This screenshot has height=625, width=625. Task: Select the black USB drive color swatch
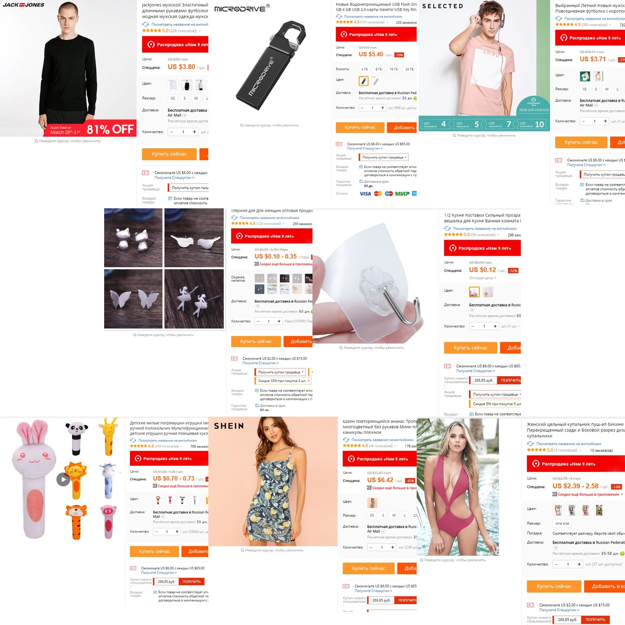(363, 81)
